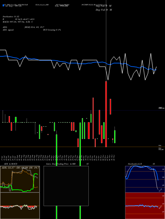Viewport: 165px width, 219px height.
Task: Click the 'Stochastics & R SI' panel title
Action: (141, 164)
